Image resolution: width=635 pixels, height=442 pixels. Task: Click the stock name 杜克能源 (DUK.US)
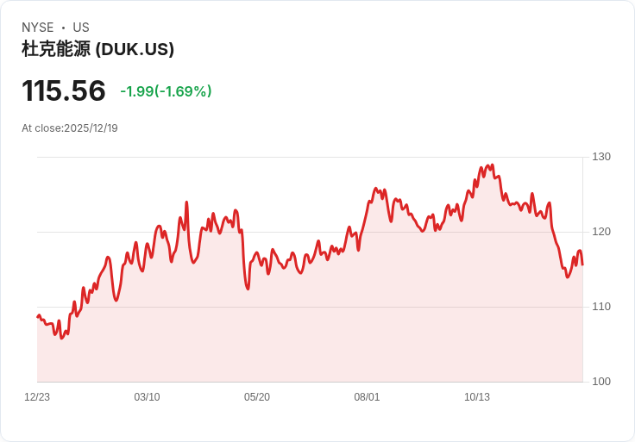[x=97, y=49]
